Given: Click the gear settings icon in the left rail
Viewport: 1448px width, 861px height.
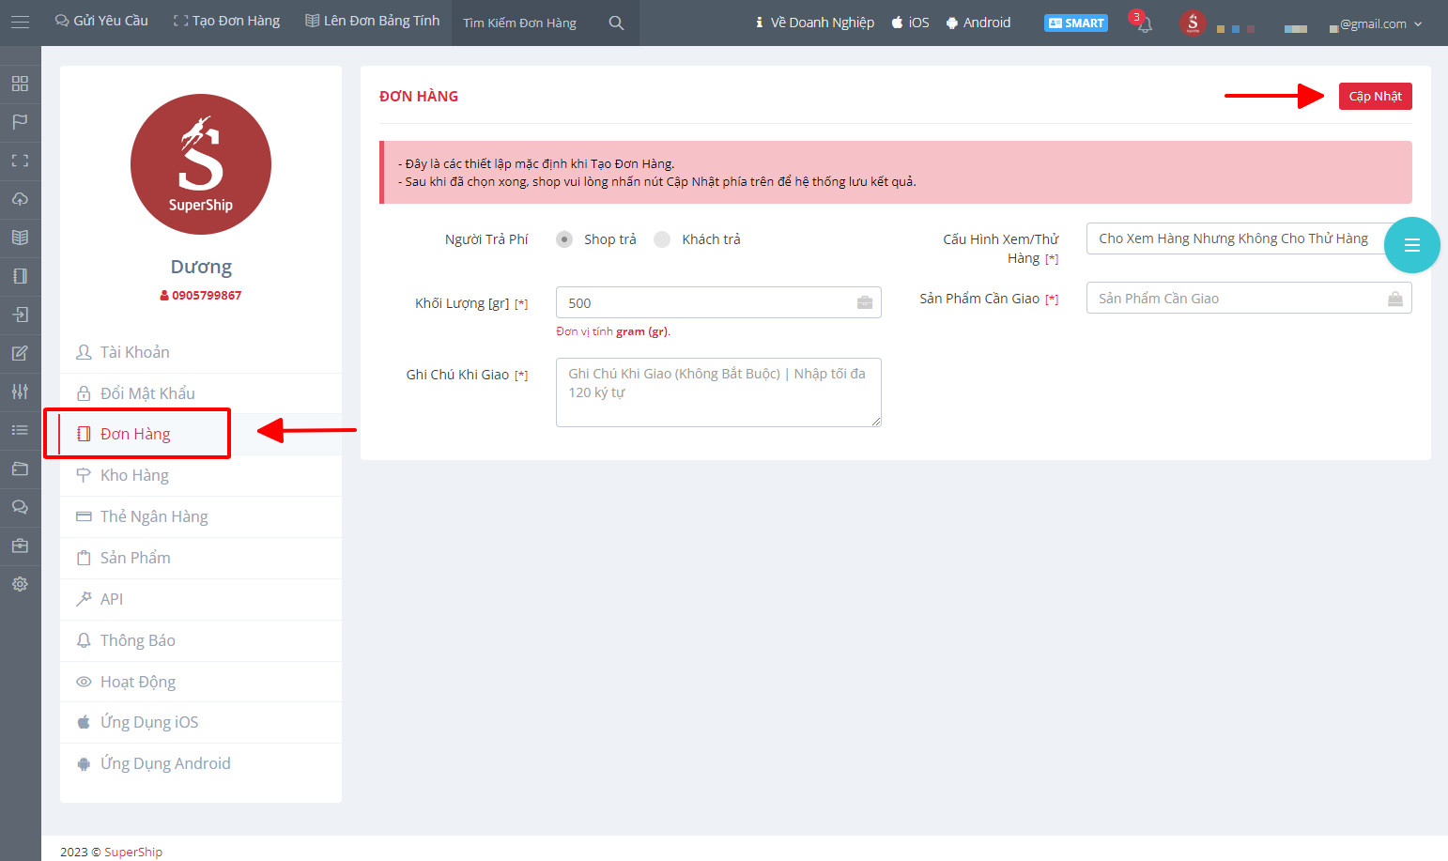Looking at the screenshot, I should [20, 584].
